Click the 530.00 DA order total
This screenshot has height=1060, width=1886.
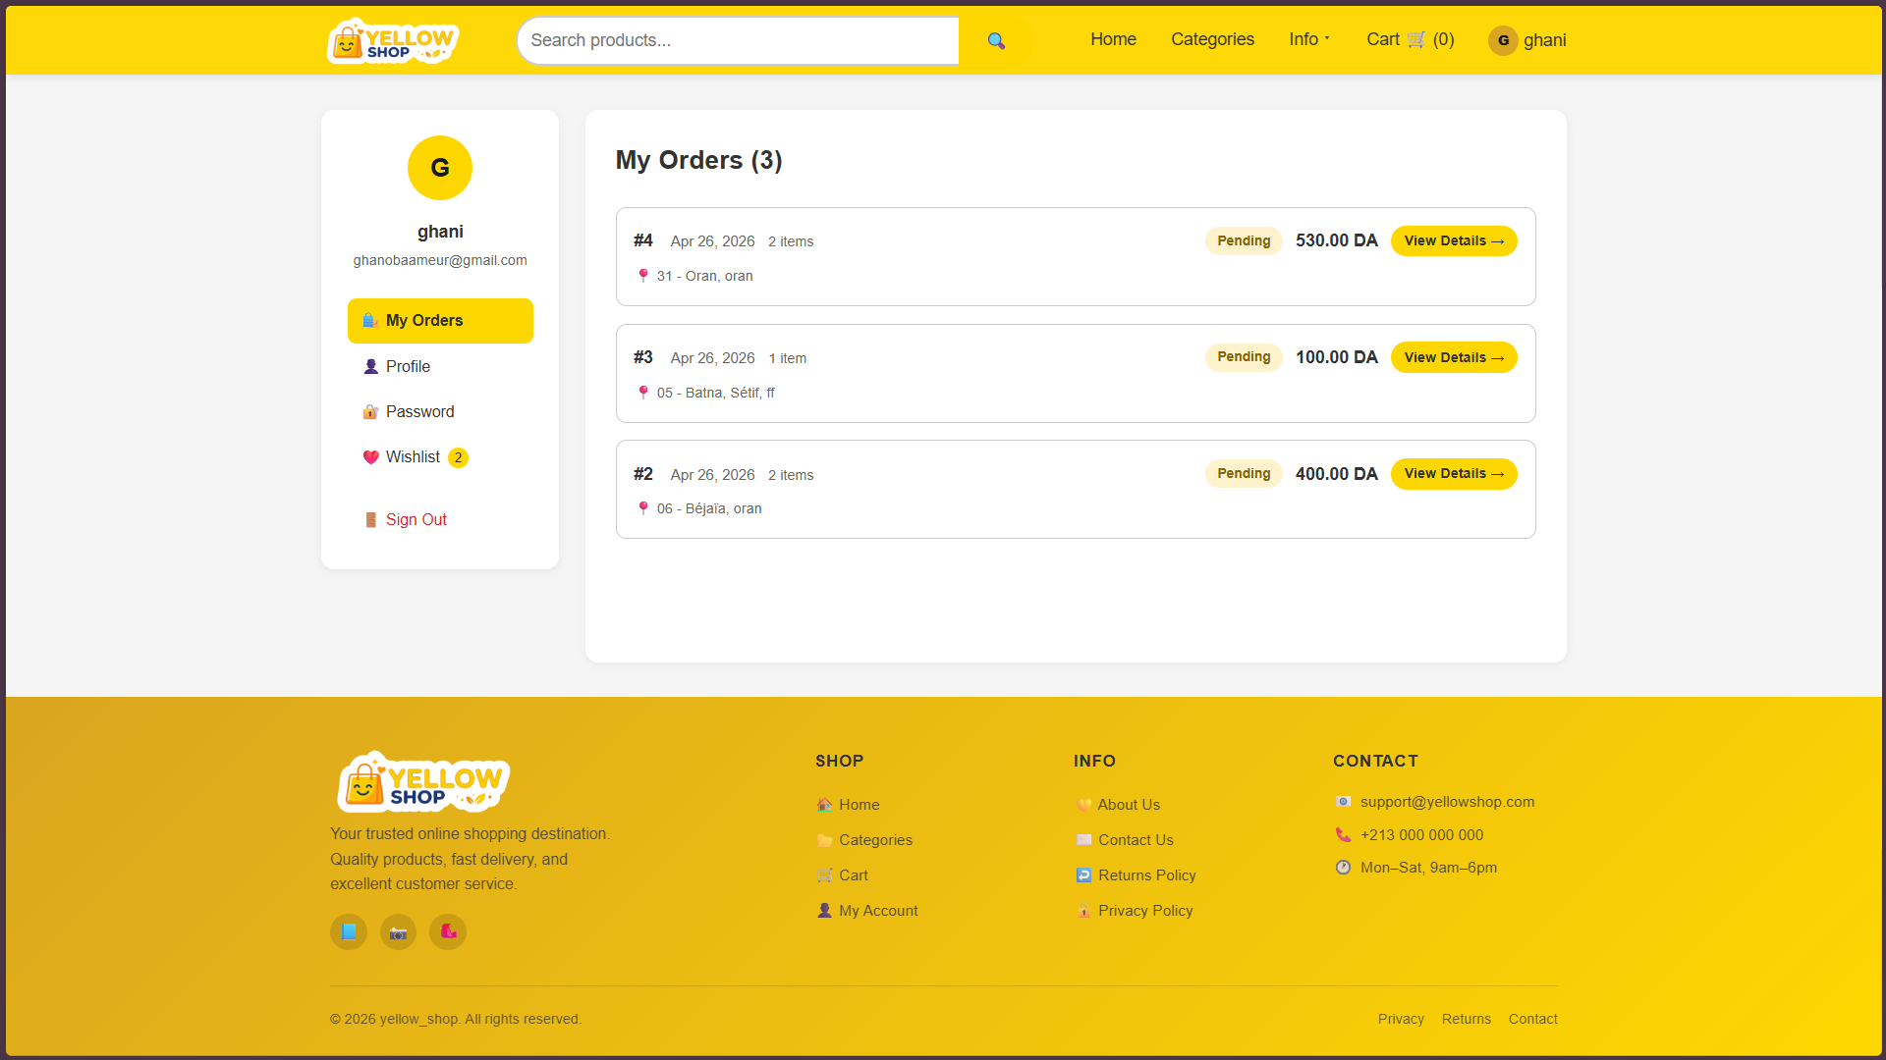(1336, 240)
